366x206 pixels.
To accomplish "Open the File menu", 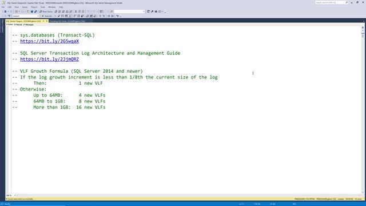I will tap(3, 7).
